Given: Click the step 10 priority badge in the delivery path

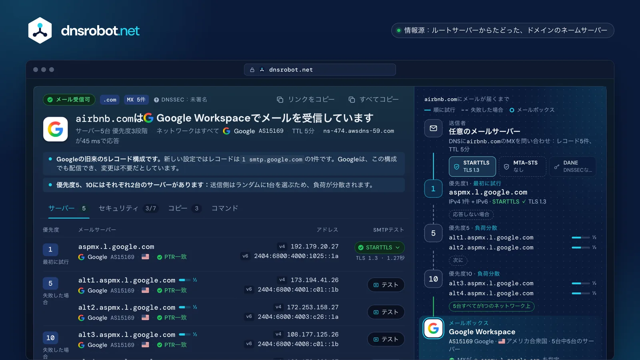Looking at the screenshot, I should pyautogui.click(x=433, y=279).
